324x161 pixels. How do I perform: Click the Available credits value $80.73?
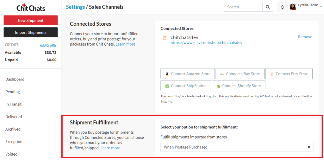click(50, 53)
